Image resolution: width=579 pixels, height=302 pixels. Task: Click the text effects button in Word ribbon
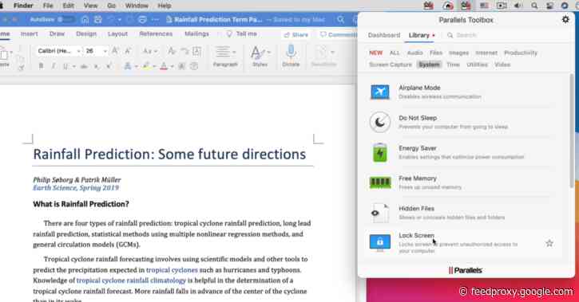coord(128,66)
